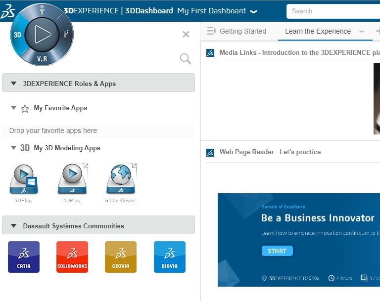This screenshot has width=380, height=301.
Task: Collapse the My 3D Modeling Apps section
Action: coord(14,148)
